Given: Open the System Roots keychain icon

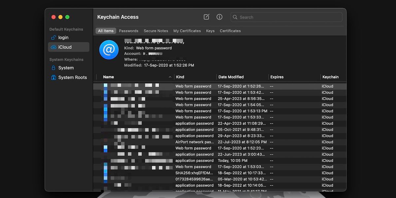Looking at the screenshot, I should pyautogui.click(x=54, y=77).
